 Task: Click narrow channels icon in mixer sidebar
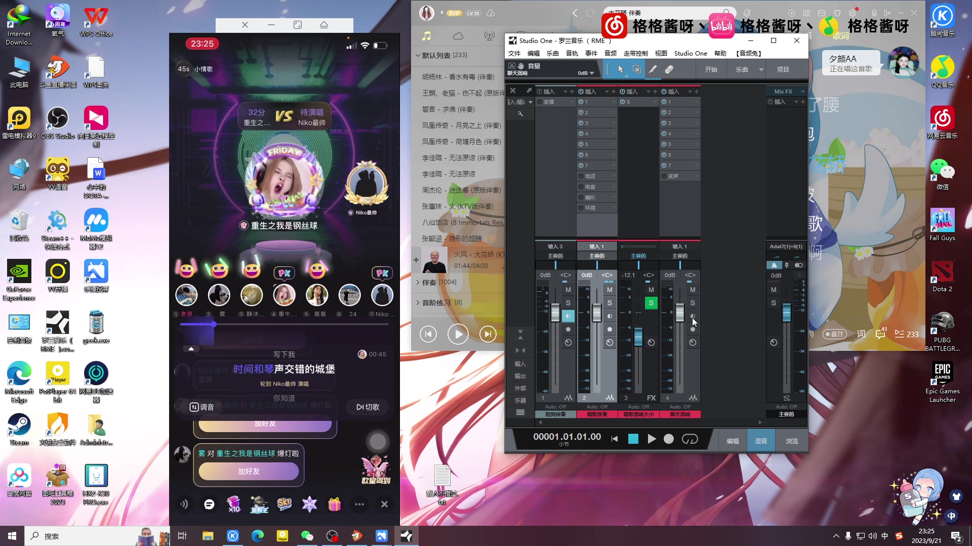[x=520, y=350]
